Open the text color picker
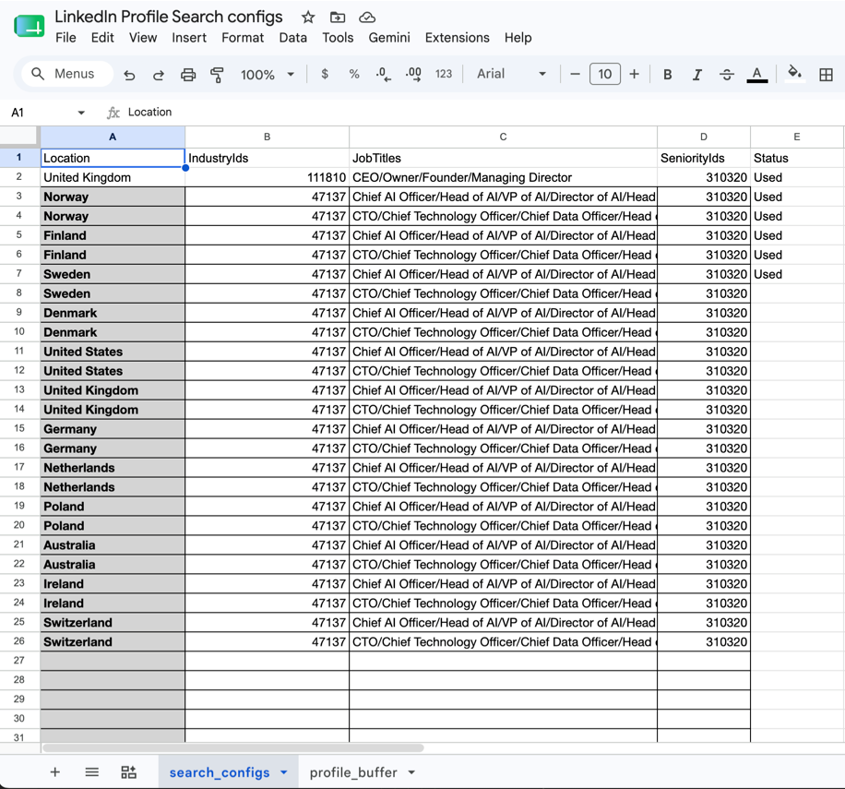 pyautogui.click(x=756, y=75)
